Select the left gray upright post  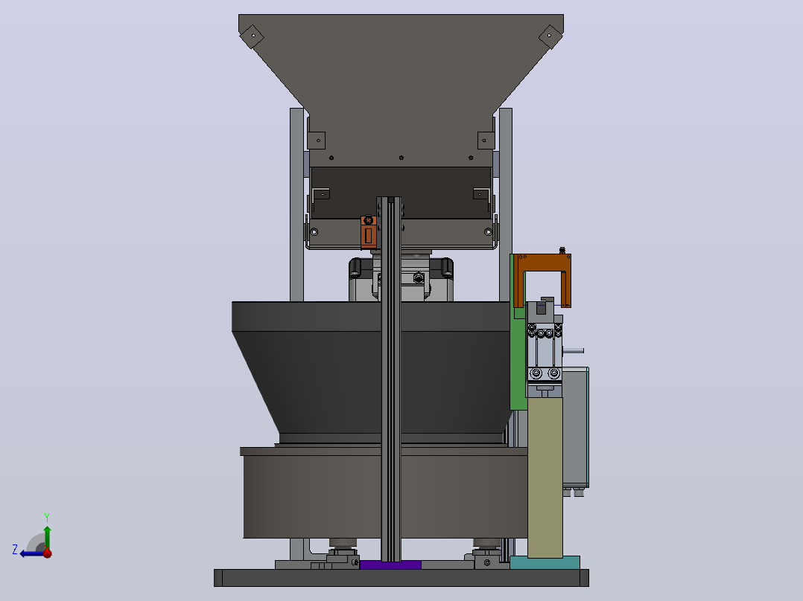[296, 205]
